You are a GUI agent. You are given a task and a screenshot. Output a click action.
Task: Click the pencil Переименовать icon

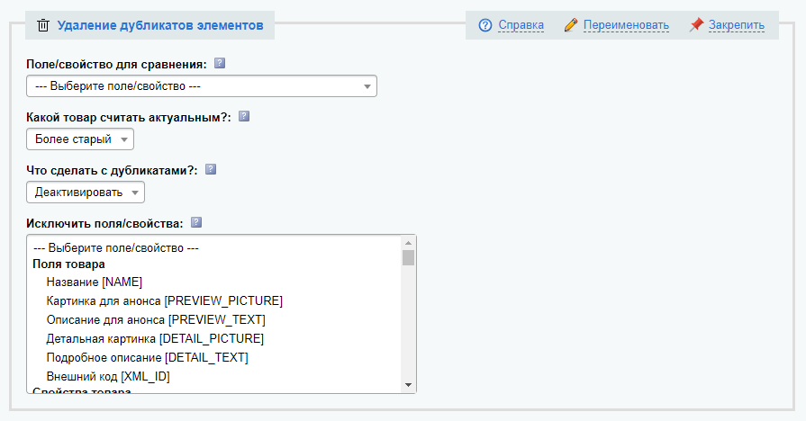pyautogui.click(x=570, y=25)
